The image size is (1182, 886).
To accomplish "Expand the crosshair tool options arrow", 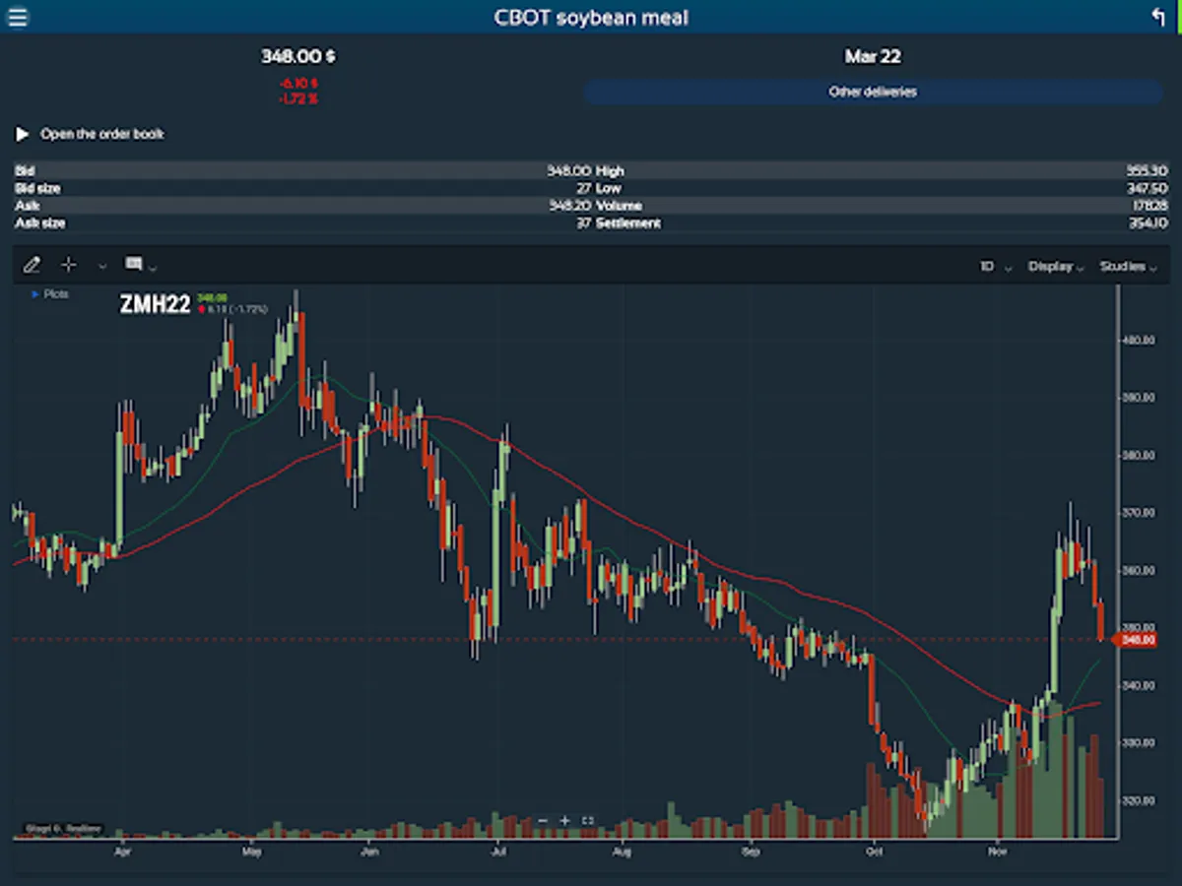I will (x=101, y=266).
